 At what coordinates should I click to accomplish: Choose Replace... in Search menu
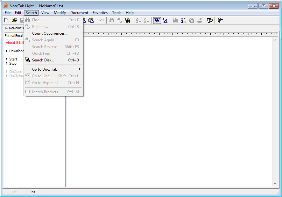53,27
